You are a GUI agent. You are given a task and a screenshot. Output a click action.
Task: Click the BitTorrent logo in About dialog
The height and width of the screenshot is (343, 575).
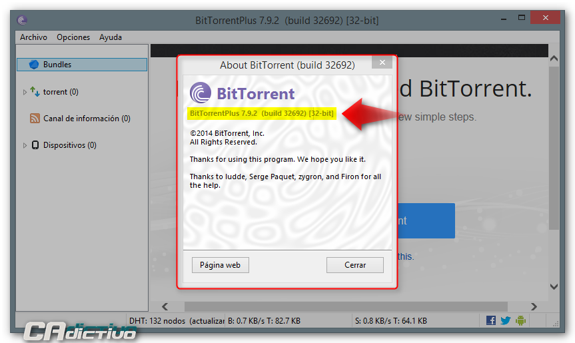[242, 93]
